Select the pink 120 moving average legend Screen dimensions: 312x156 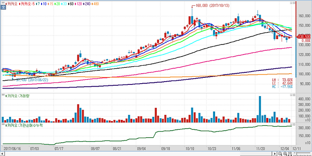click(78, 4)
